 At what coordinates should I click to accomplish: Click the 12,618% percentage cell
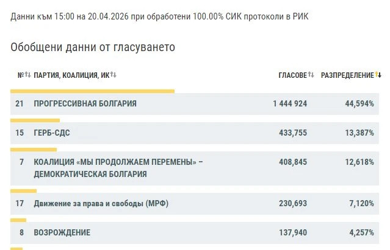pos(359,162)
